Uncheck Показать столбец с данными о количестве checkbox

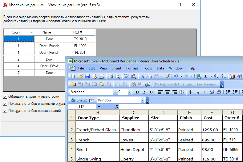(x=5, y=104)
